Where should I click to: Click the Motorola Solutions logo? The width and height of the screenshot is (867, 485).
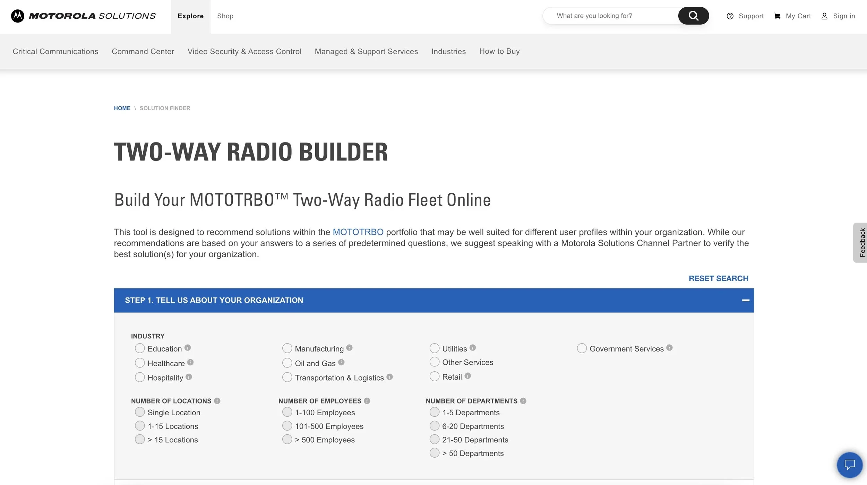84,16
